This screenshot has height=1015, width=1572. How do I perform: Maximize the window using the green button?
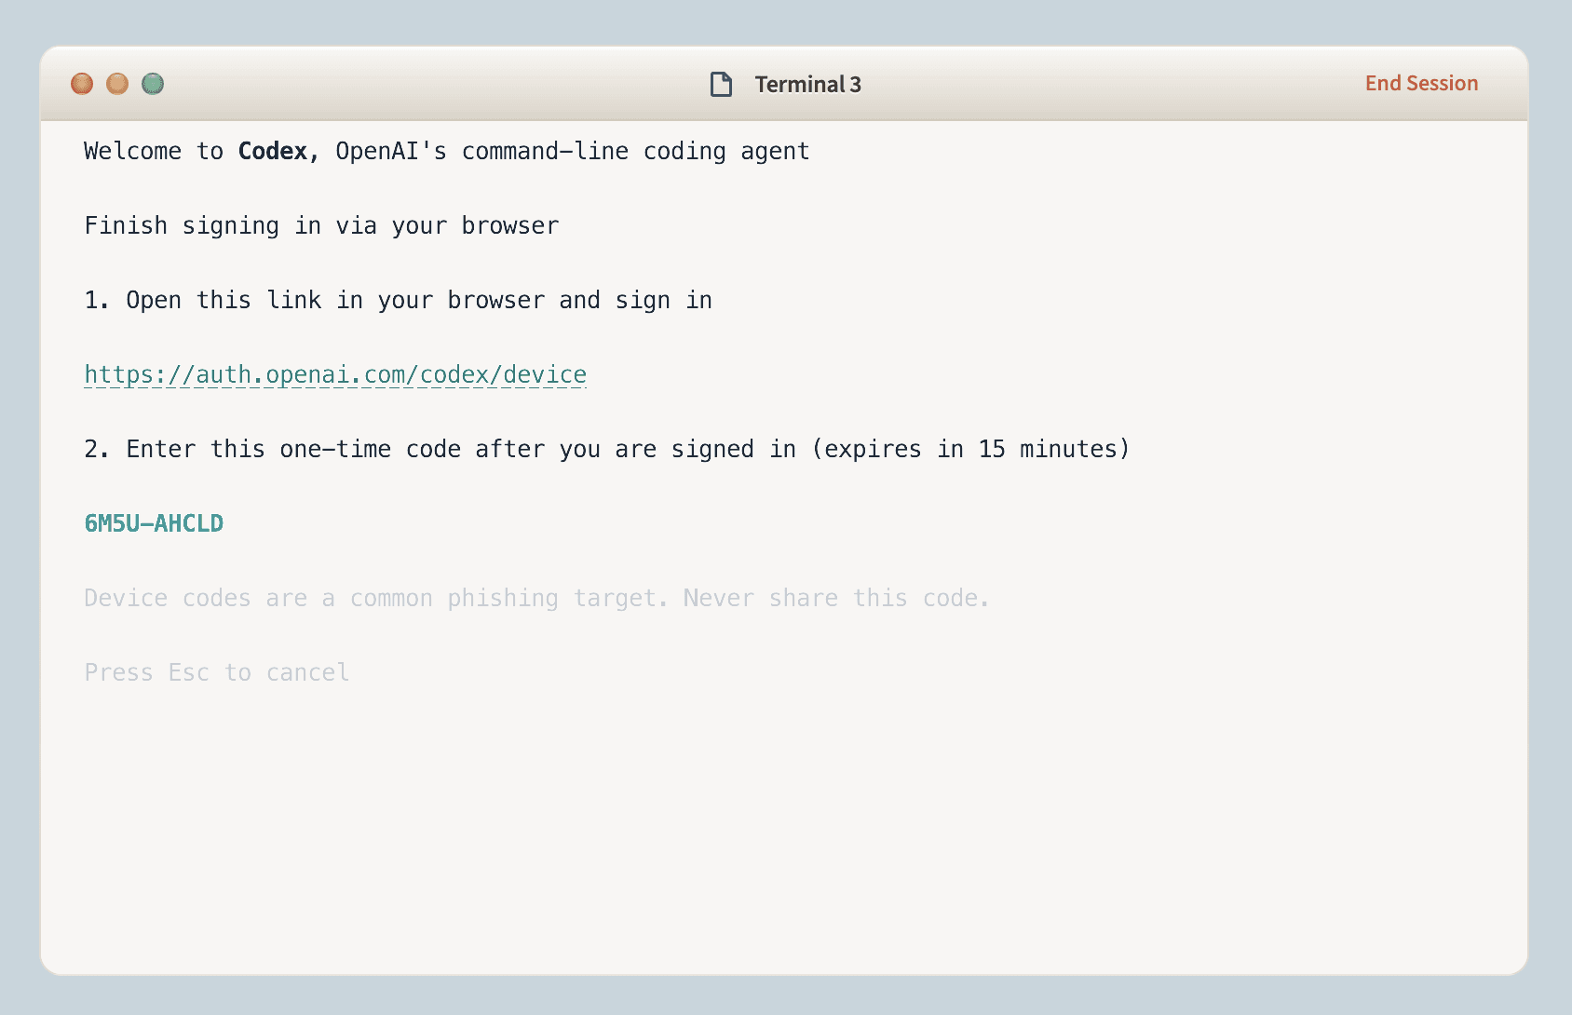153,84
